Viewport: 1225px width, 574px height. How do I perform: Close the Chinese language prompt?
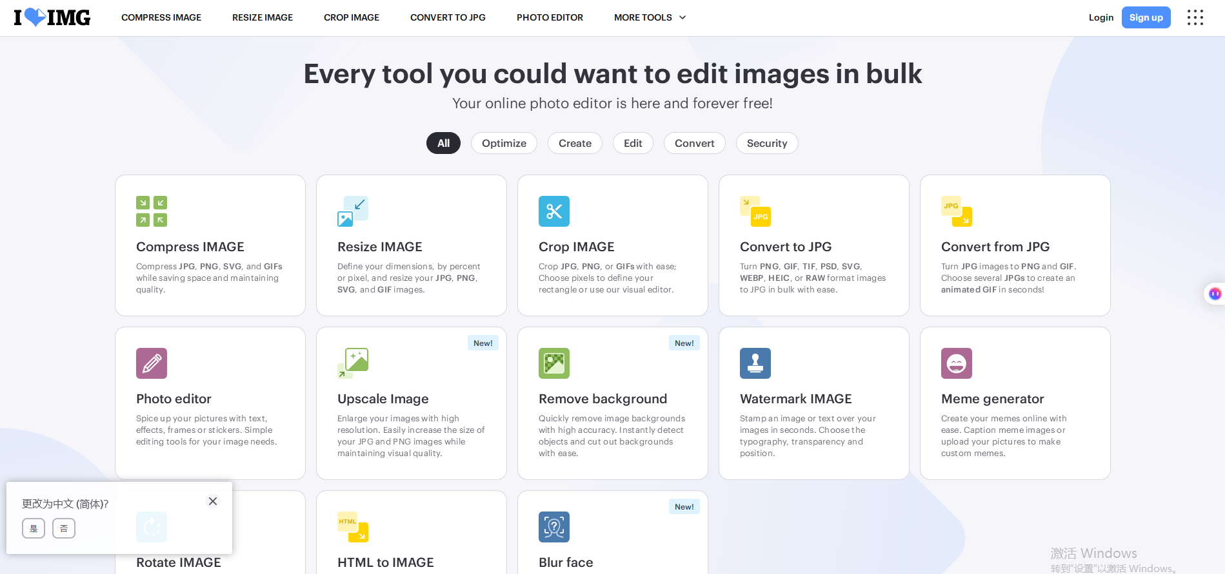coord(213,501)
